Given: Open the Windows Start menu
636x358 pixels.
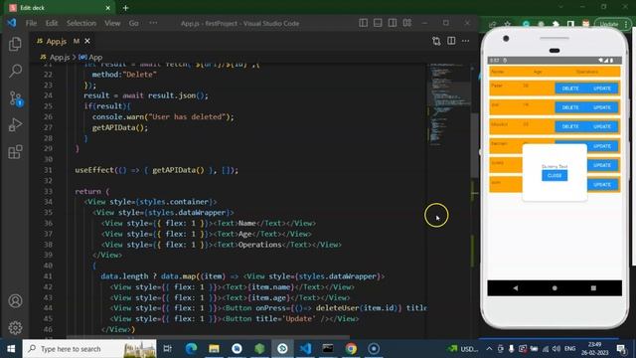Looking at the screenshot, I should tap(11, 349).
